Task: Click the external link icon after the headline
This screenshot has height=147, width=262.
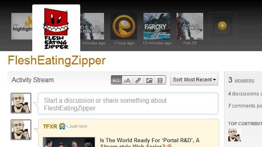Action: 169,146
